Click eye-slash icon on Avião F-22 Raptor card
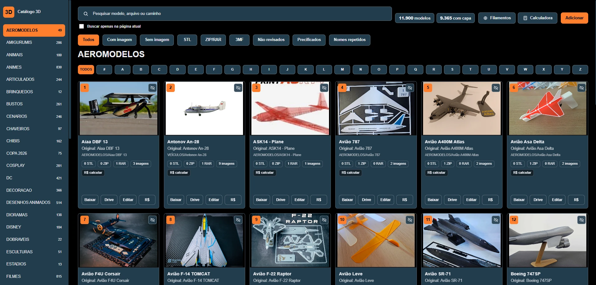The height and width of the screenshot is (285, 596). point(324,220)
